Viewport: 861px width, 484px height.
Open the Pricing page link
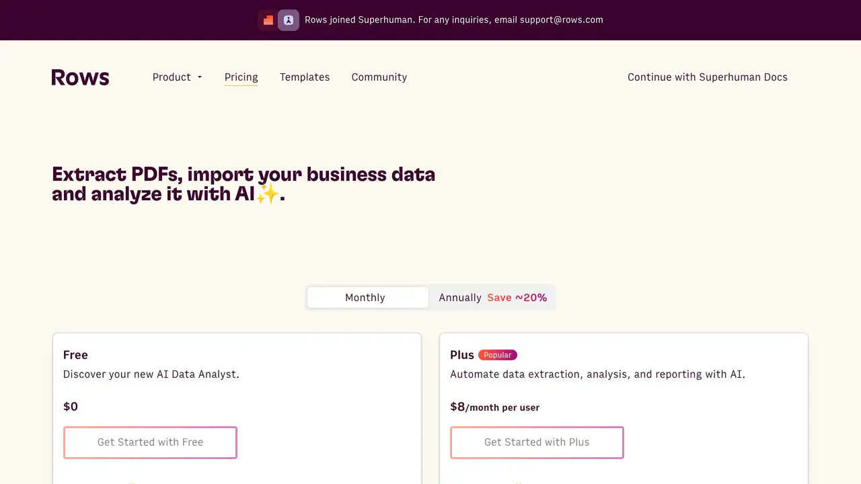coord(241,77)
